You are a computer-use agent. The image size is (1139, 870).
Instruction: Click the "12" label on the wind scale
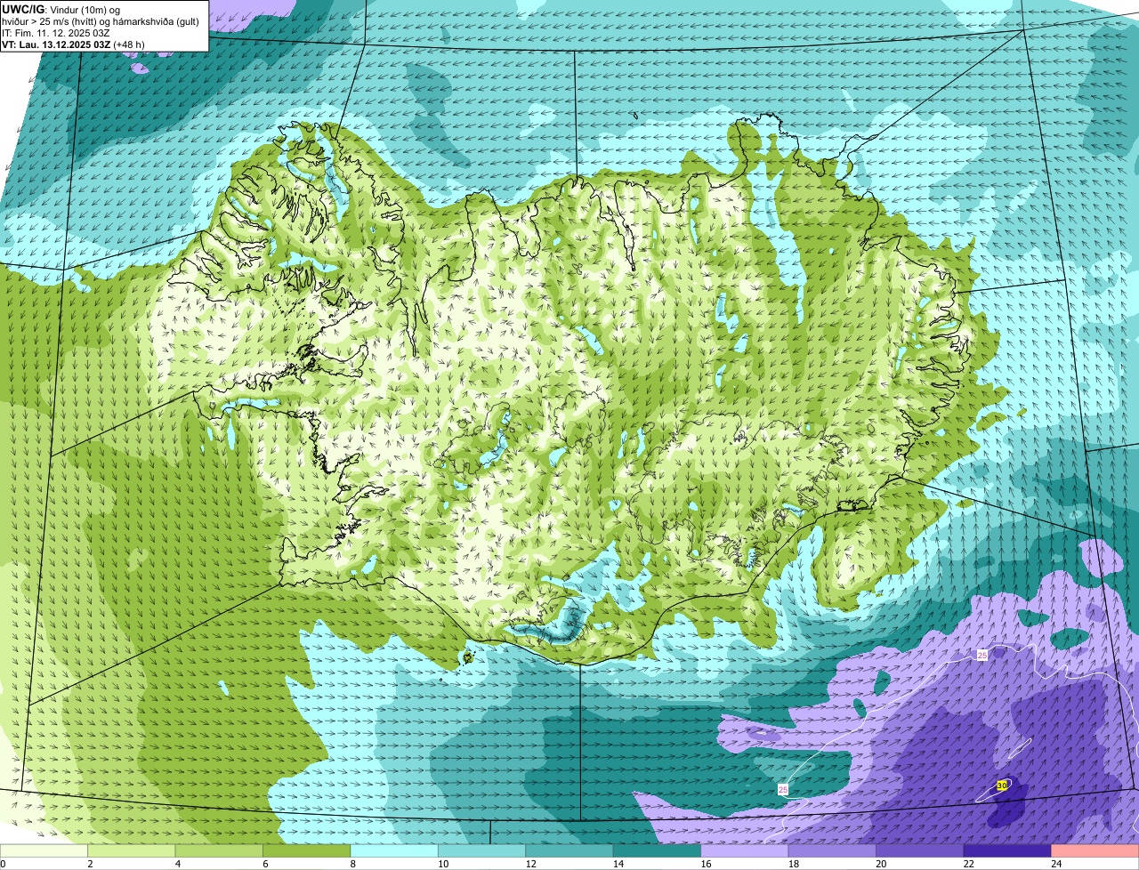point(530,864)
